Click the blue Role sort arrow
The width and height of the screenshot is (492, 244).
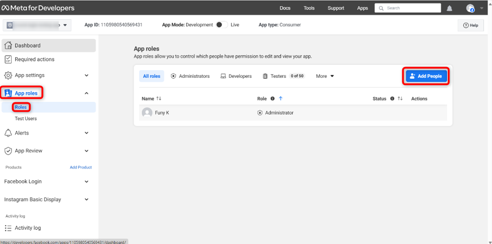tap(281, 98)
